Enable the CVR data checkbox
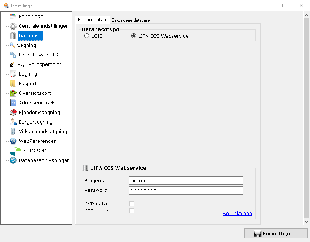The height and width of the screenshot is (242, 310). pos(132,203)
